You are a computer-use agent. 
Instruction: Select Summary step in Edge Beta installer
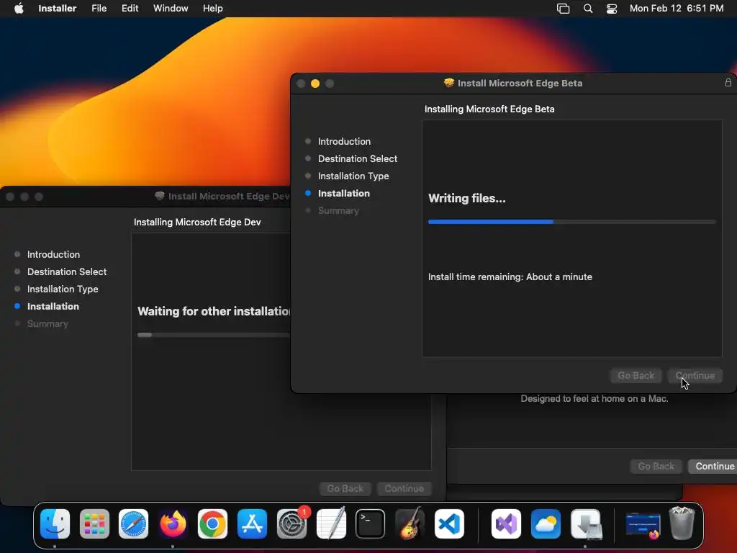coord(338,211)
